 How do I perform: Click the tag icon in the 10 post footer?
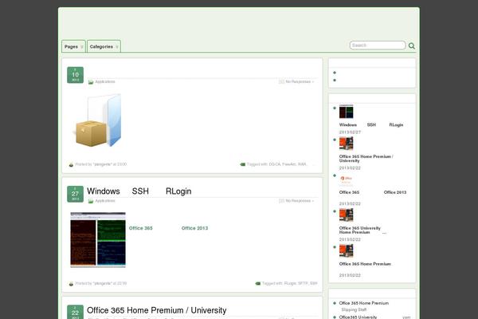(243, 164)
